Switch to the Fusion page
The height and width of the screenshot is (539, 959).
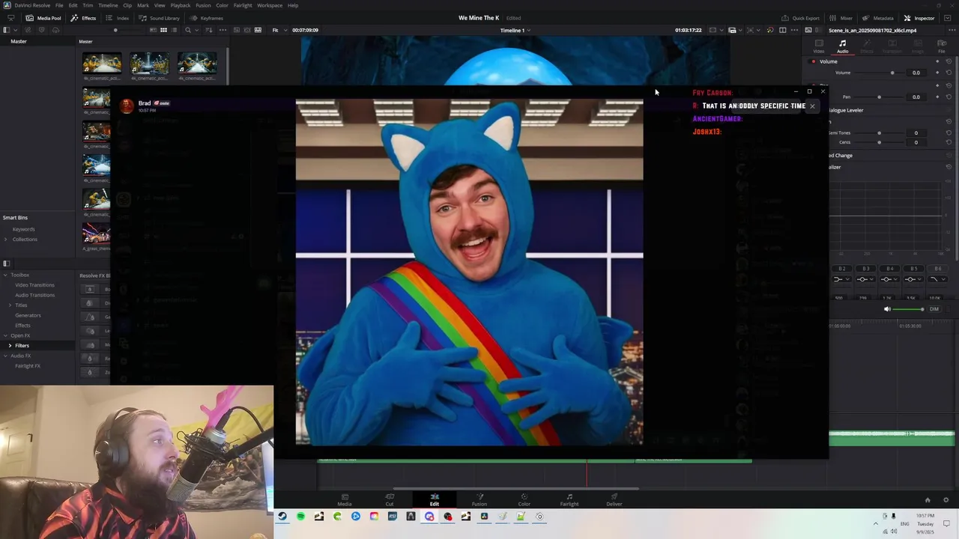click(x=479, y=499)
